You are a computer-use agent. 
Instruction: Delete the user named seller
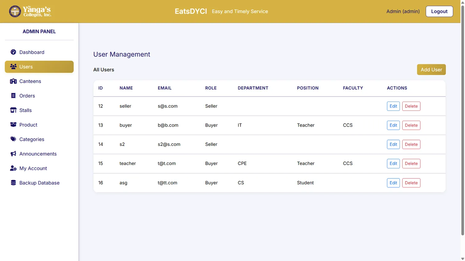point(411,106)
